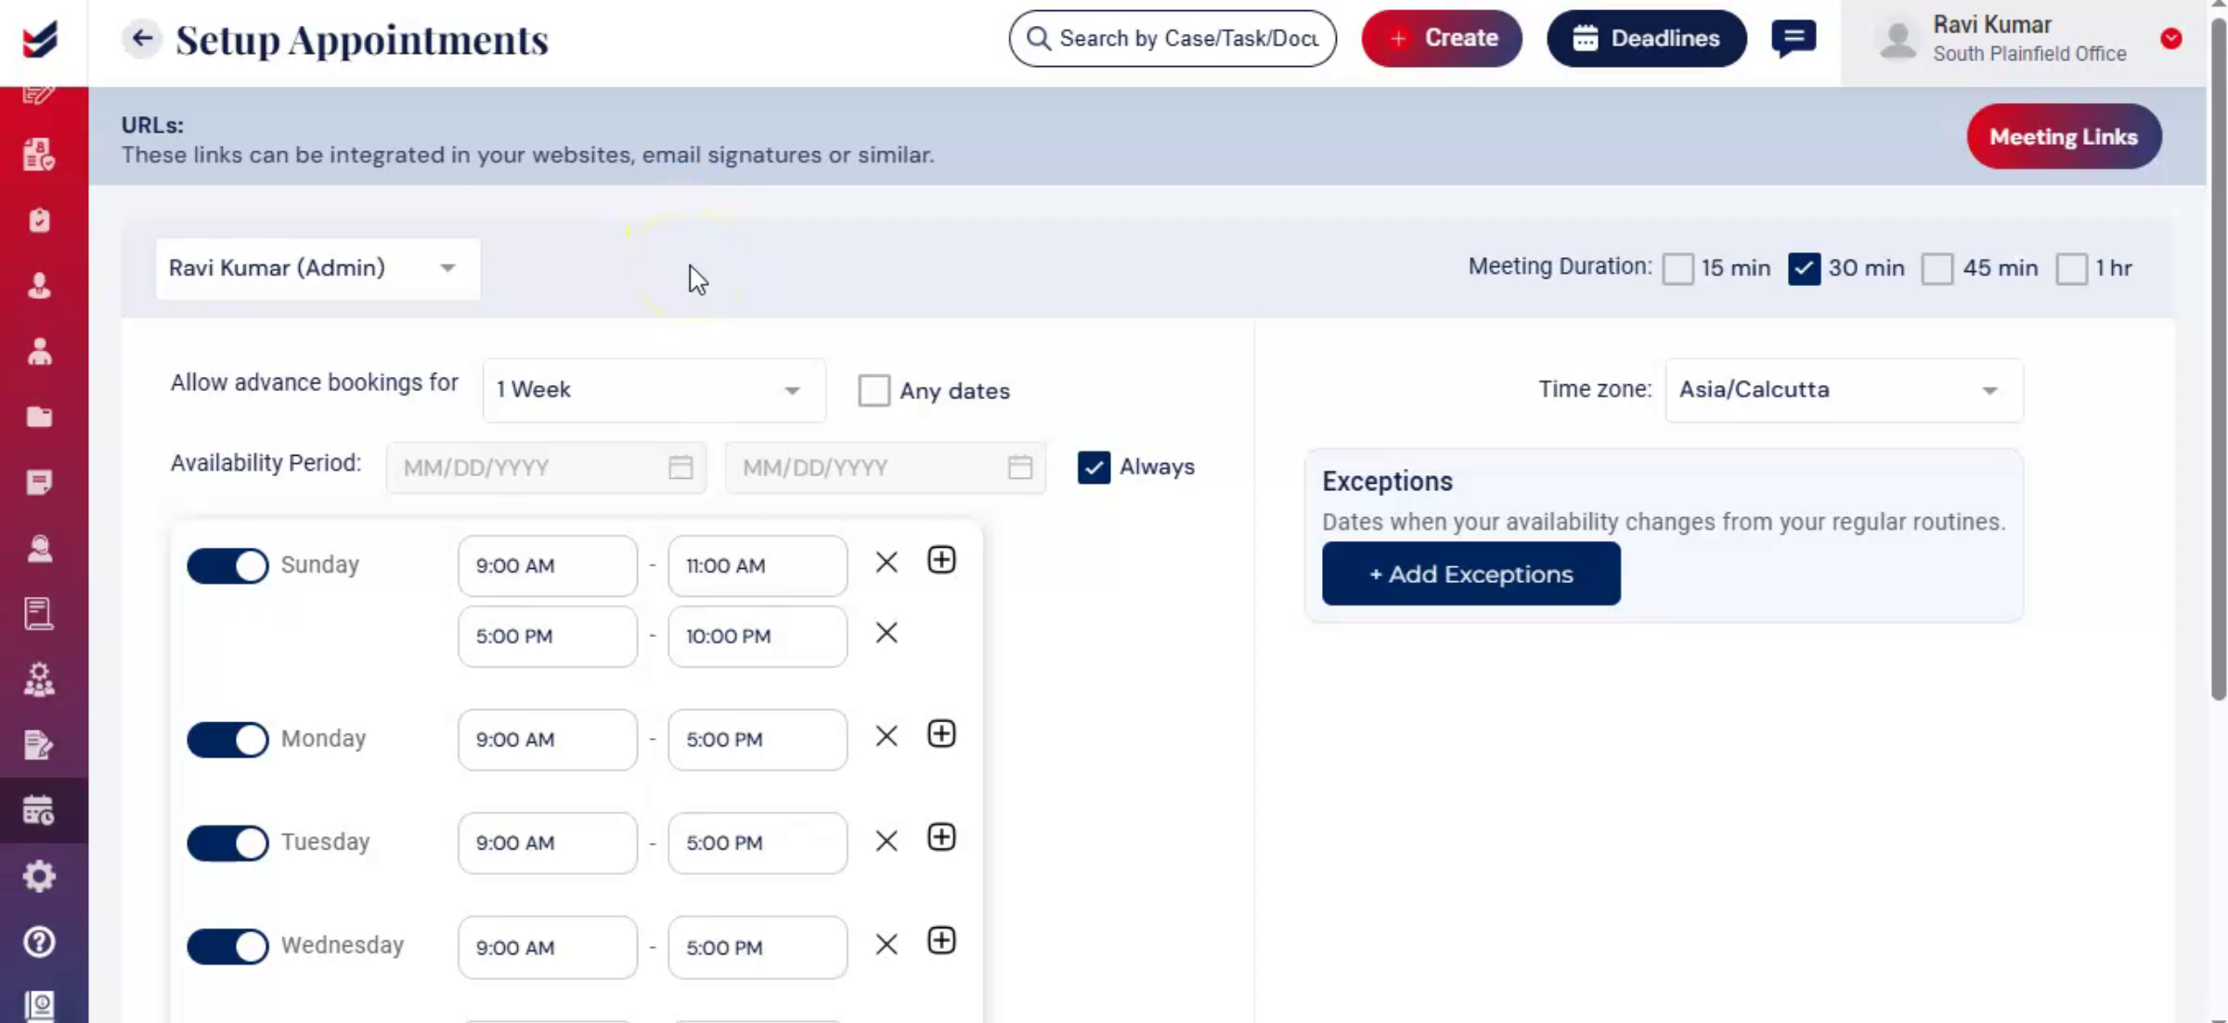Image resolution: width=2228 pixels, height=1023 pixels.
Task: Open the document with shield sidebar icon
Action: [39, 155]
